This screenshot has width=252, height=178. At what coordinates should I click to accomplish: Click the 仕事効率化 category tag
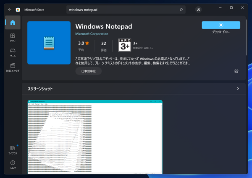[88, 71]
